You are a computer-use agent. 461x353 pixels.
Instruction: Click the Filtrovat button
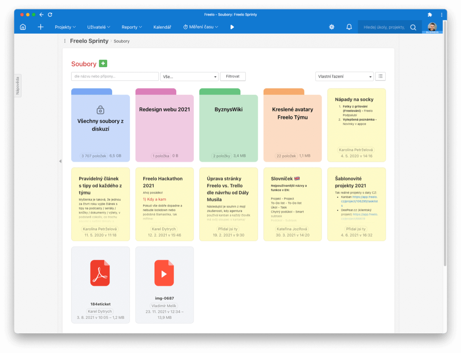pos(233,76)
